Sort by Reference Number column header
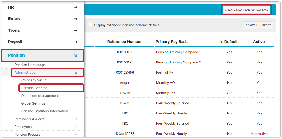282x139 pixels. pyautogui.click(x=124, y=42)
